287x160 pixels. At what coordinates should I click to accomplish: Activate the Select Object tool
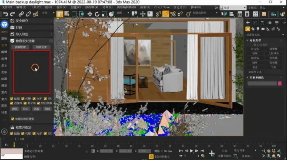pos(60,14)
